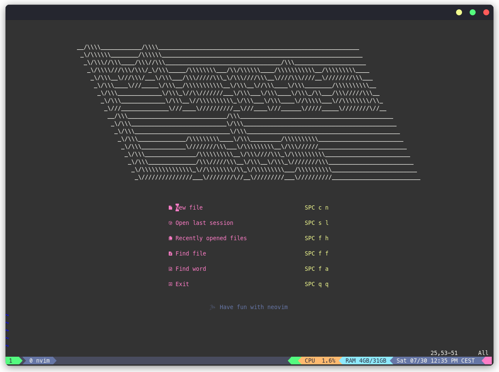
Task: Select the Find file dashboard entry
Action: (x=191, y=253)
